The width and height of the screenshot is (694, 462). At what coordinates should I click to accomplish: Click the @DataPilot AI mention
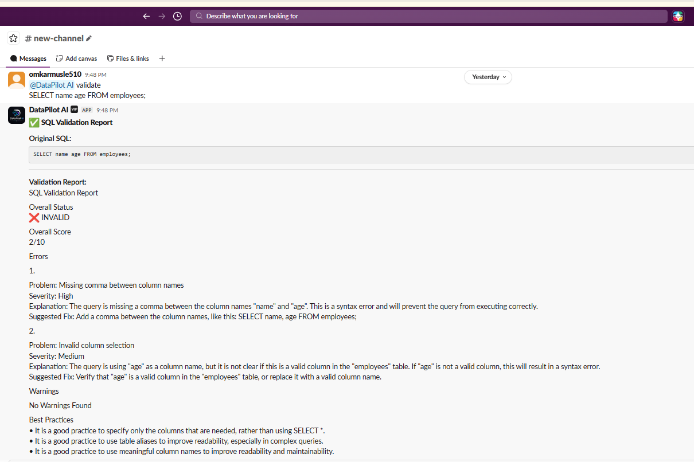pos(52,85)
